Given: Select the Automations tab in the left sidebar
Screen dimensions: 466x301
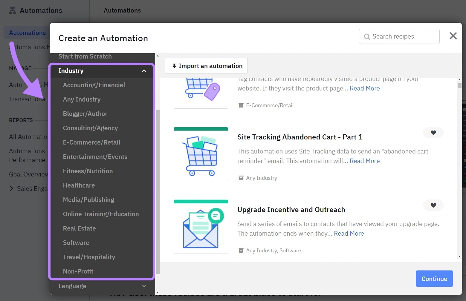Looking at the screenshot, I should [27, 33].
